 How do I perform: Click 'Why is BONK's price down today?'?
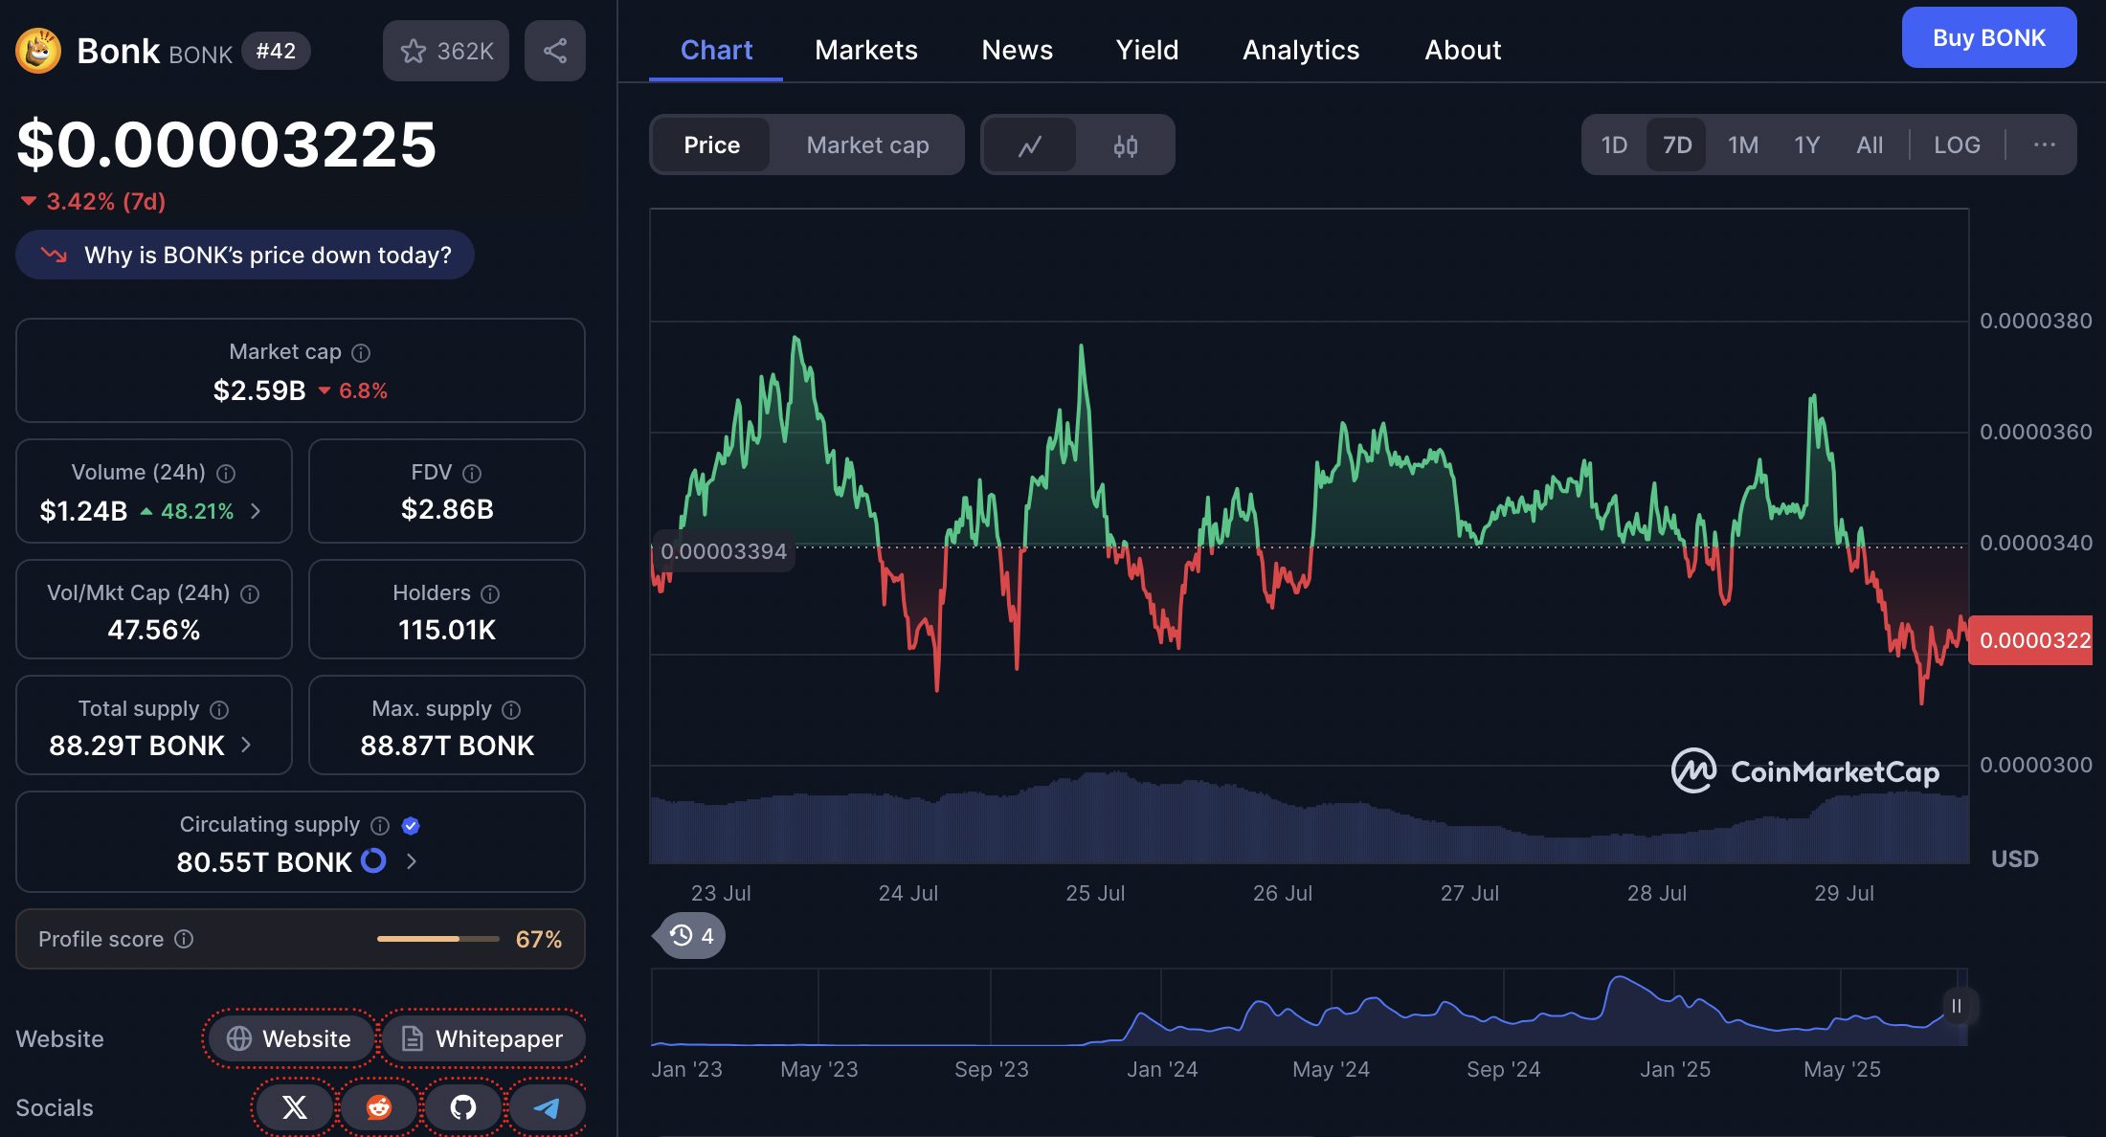pos(245,255)
